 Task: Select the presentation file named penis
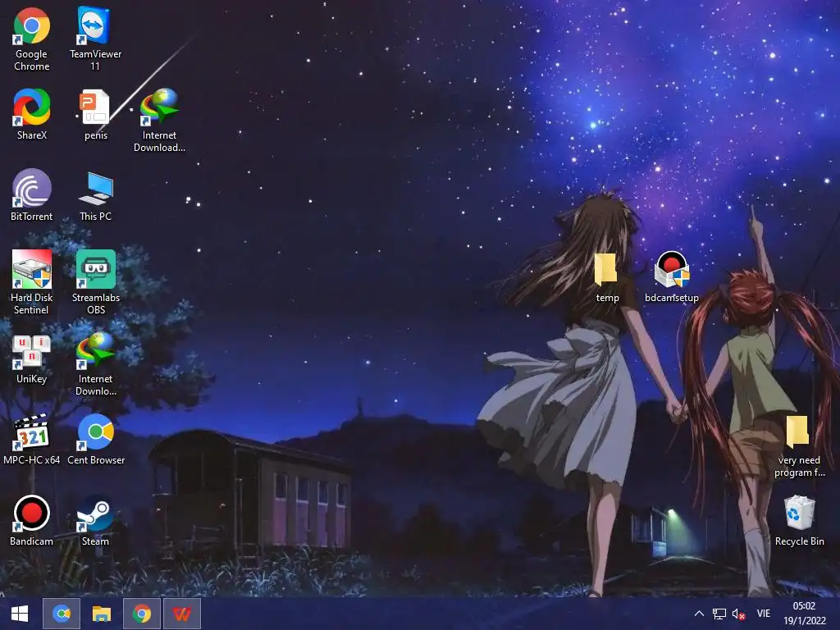[95, 115]
